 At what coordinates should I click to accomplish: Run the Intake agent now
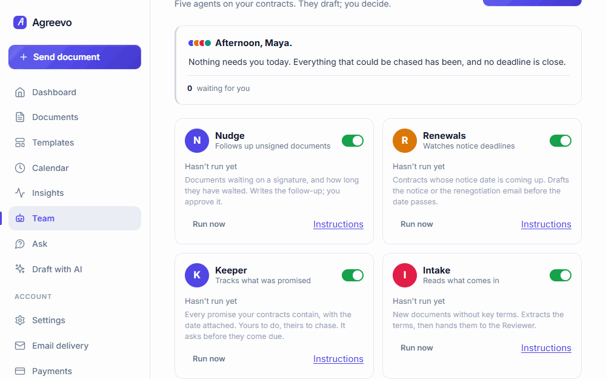coord(417,348)
